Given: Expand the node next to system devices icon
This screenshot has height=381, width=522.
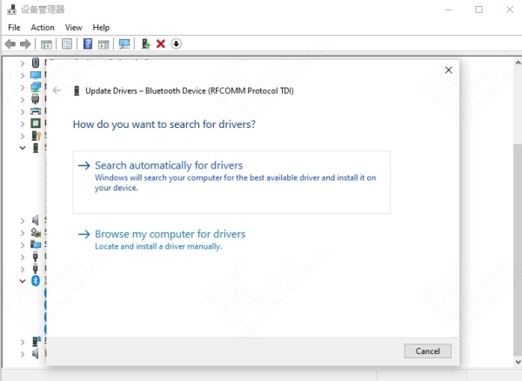Looking at the screenshot, I should pos(23,245).
